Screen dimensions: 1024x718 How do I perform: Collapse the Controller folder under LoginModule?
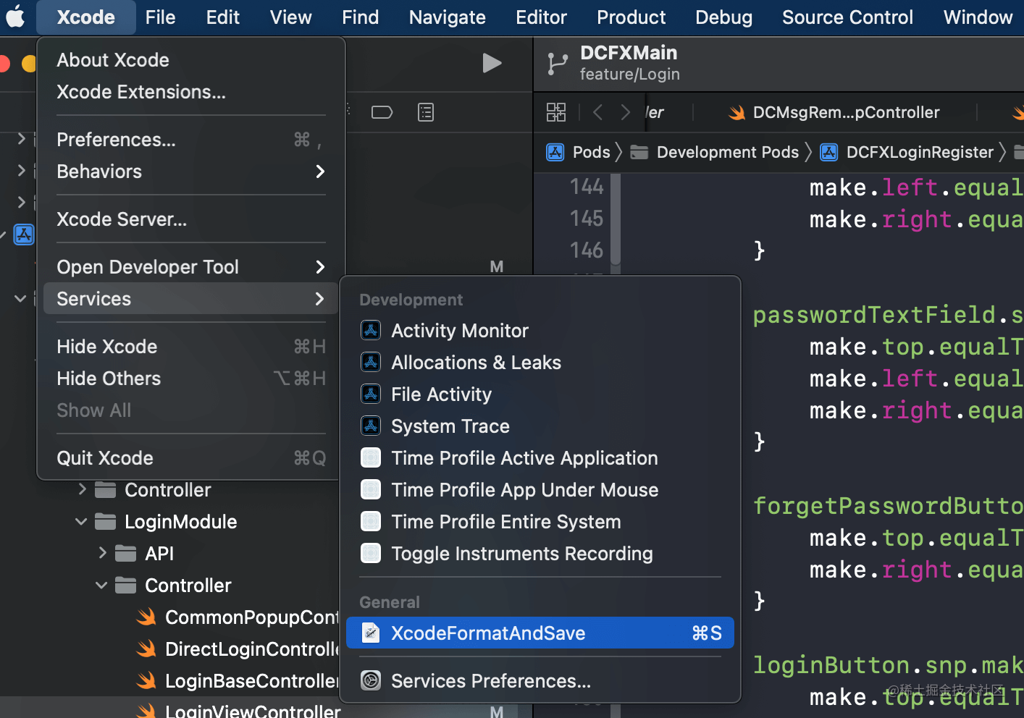pyautogui.click(x=101, y=586)
